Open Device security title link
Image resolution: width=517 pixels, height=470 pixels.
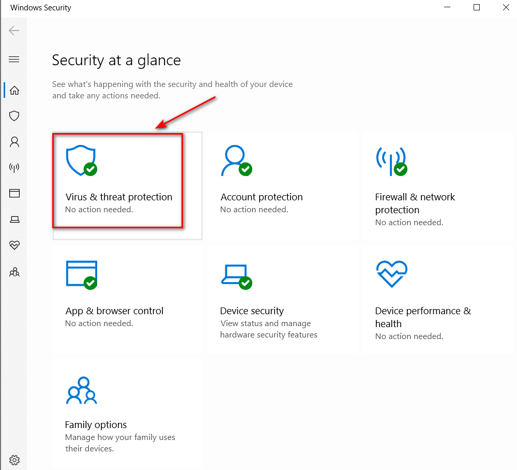point(252,311)
